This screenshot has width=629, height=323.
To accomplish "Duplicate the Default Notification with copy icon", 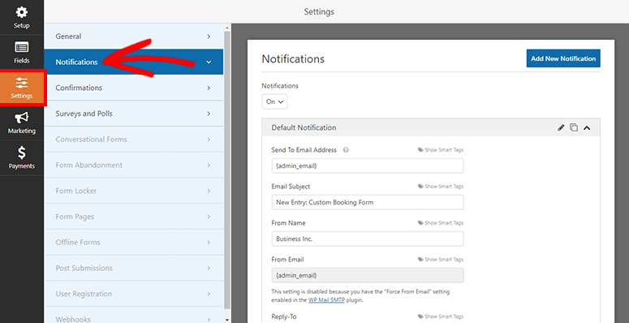I will 574,127.
